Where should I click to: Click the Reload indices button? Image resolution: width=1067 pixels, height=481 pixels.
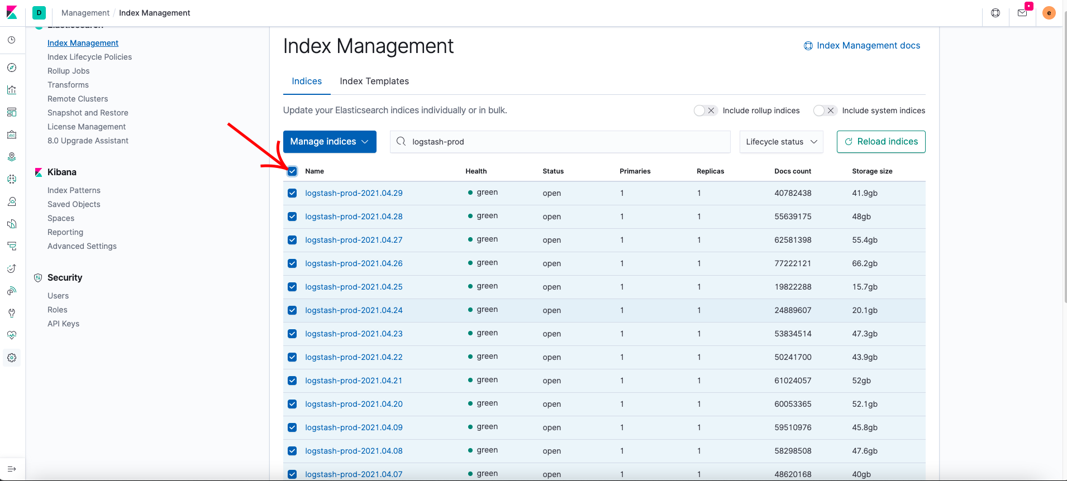(x=881, y=142)
